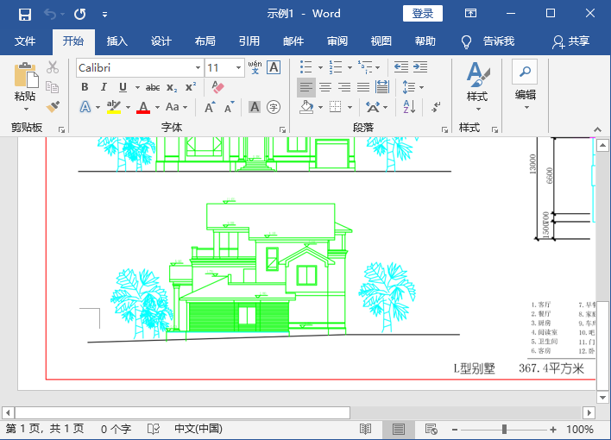Screen dimensions: 611x440
Task: Toggle Italic formatting
Action: point(104,87)
